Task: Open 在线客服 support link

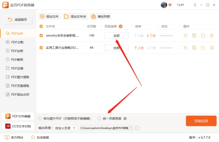Action: (x=40, y=137)
